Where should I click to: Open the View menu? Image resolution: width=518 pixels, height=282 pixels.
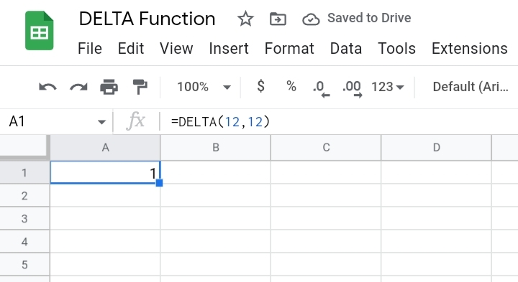tap(176, 48)
